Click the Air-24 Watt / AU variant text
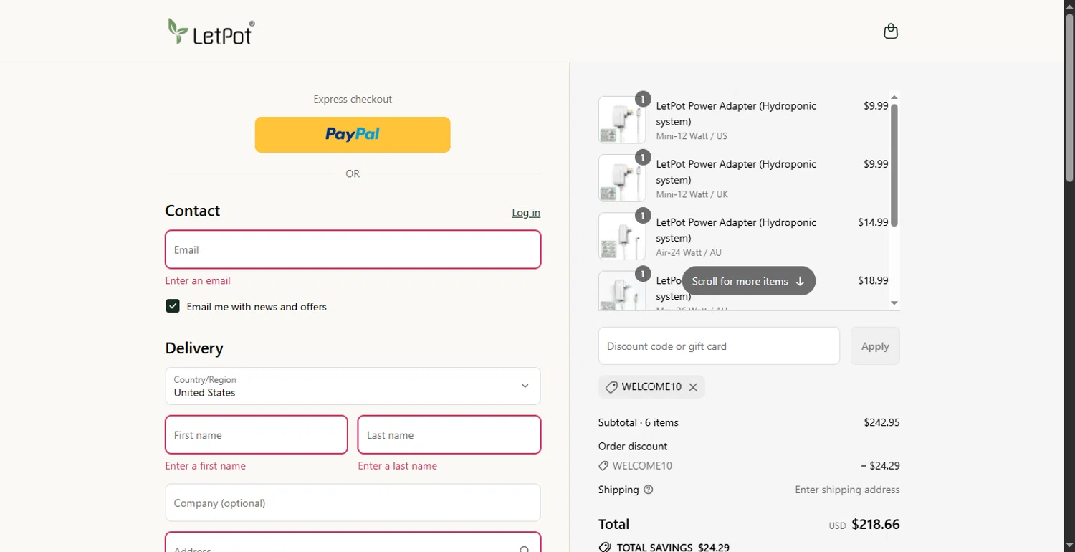 click(x=689, y=252)
